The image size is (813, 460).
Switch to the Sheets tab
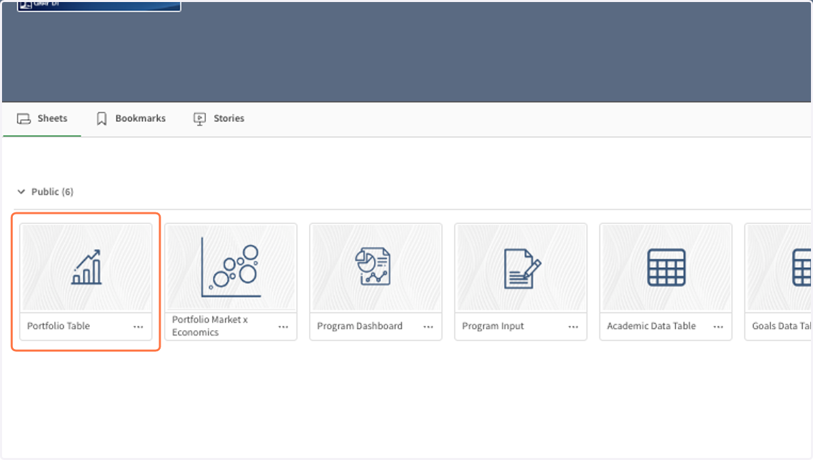42,118
